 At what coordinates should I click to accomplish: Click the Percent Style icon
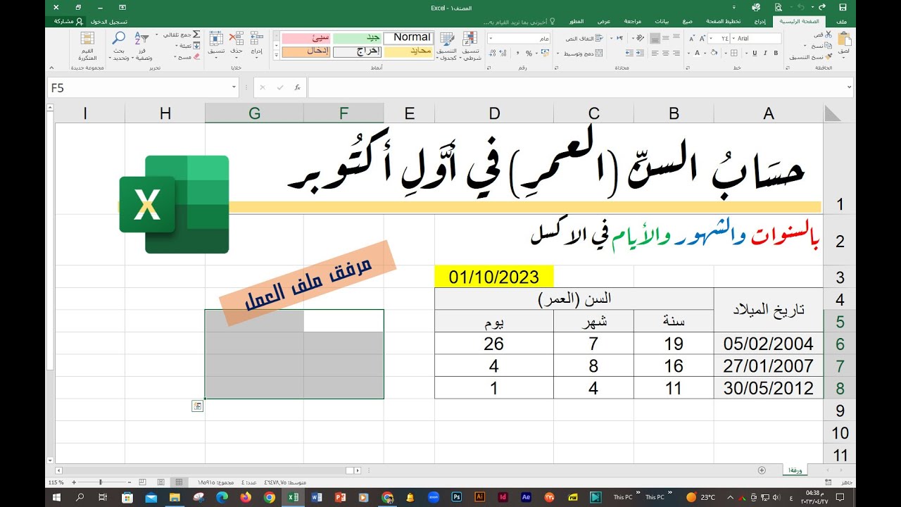pos(529,53)
